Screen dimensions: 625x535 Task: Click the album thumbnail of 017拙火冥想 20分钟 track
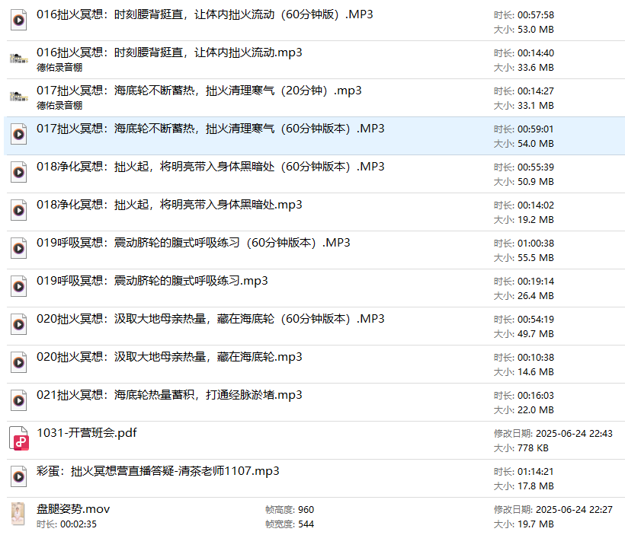click(x=18, y=97)
